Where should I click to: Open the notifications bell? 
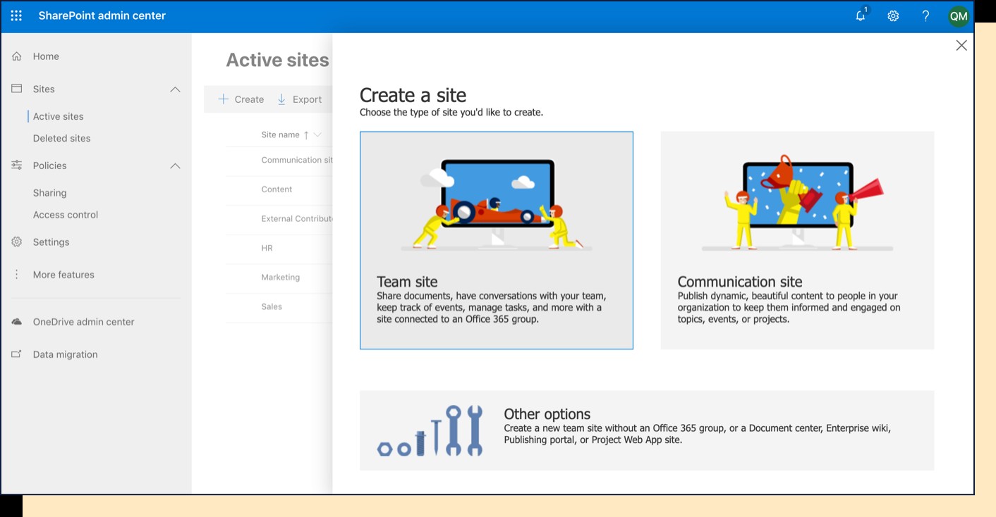[x=861, y=15]
